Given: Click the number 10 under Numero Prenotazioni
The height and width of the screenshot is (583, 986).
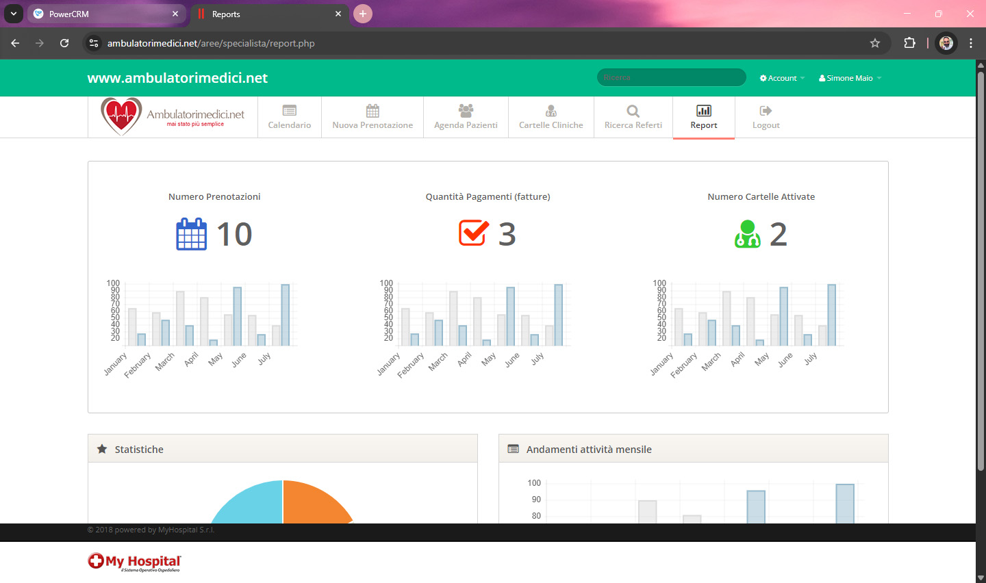Looking at the screenshot, I should click(234, 234).
